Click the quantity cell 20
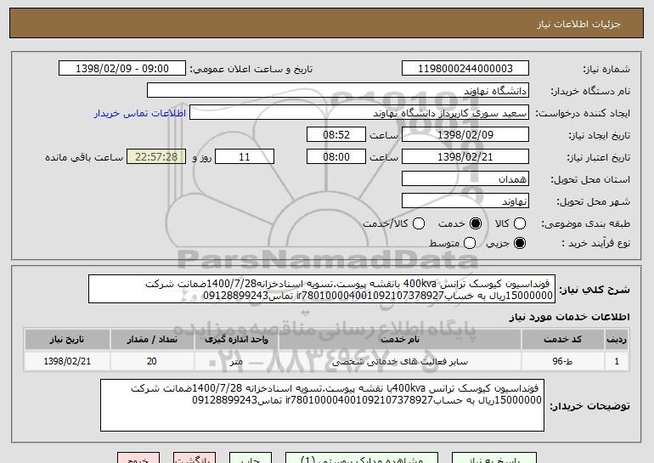 click(x=152, y=361)
